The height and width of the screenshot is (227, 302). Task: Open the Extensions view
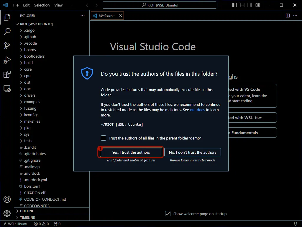tap(7, 74)
